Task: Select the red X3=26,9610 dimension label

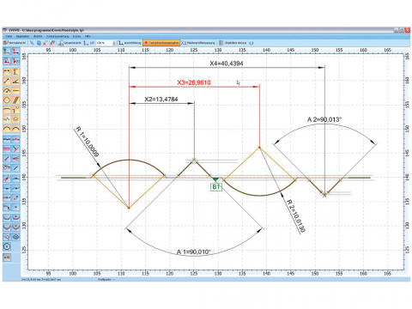Action: [x=194, y=82]
